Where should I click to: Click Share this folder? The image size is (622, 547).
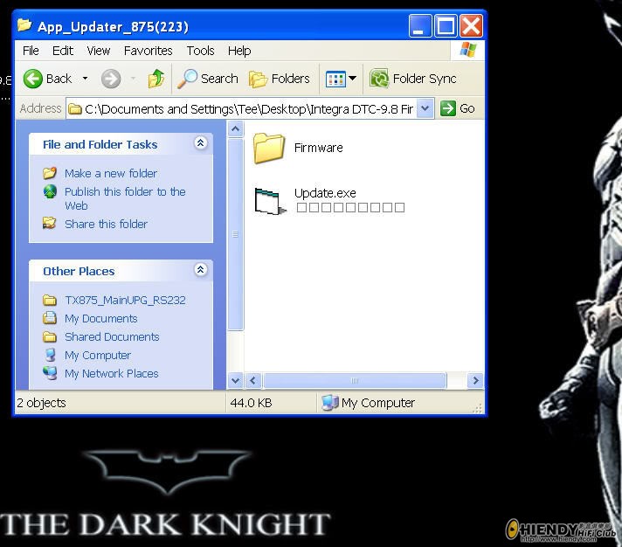coord(106,224)
